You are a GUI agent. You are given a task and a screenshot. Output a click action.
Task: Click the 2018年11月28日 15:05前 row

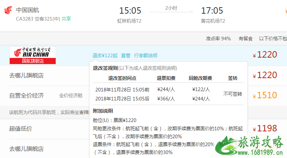[122, 90]
